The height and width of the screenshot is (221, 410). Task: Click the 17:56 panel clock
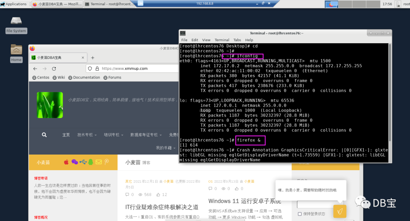pos(387,4)
